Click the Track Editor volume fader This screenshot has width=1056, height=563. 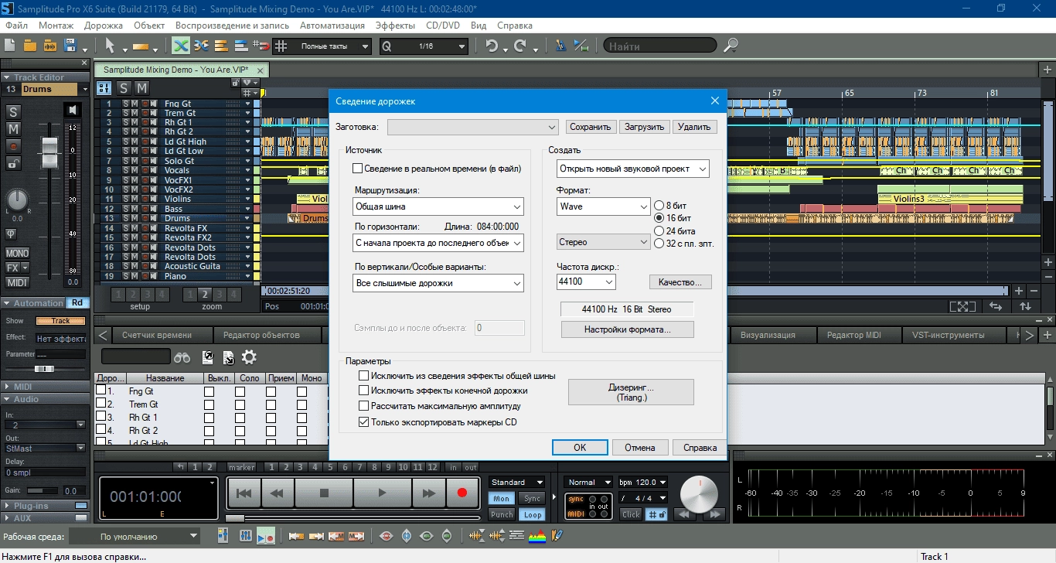49,151
